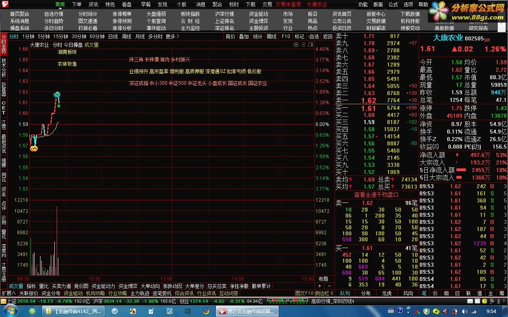Open the 版面 menu
This screenshot has height=317, width=508.
point(378,4)
